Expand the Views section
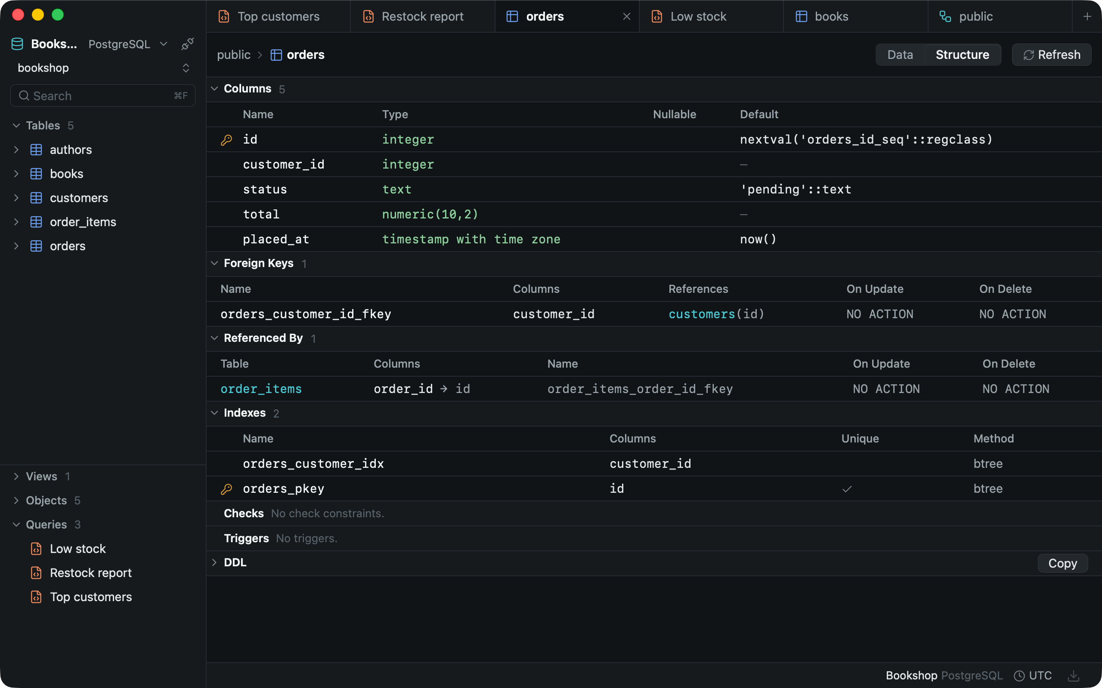The image size is (1102, 688). [x=16, y=476]
